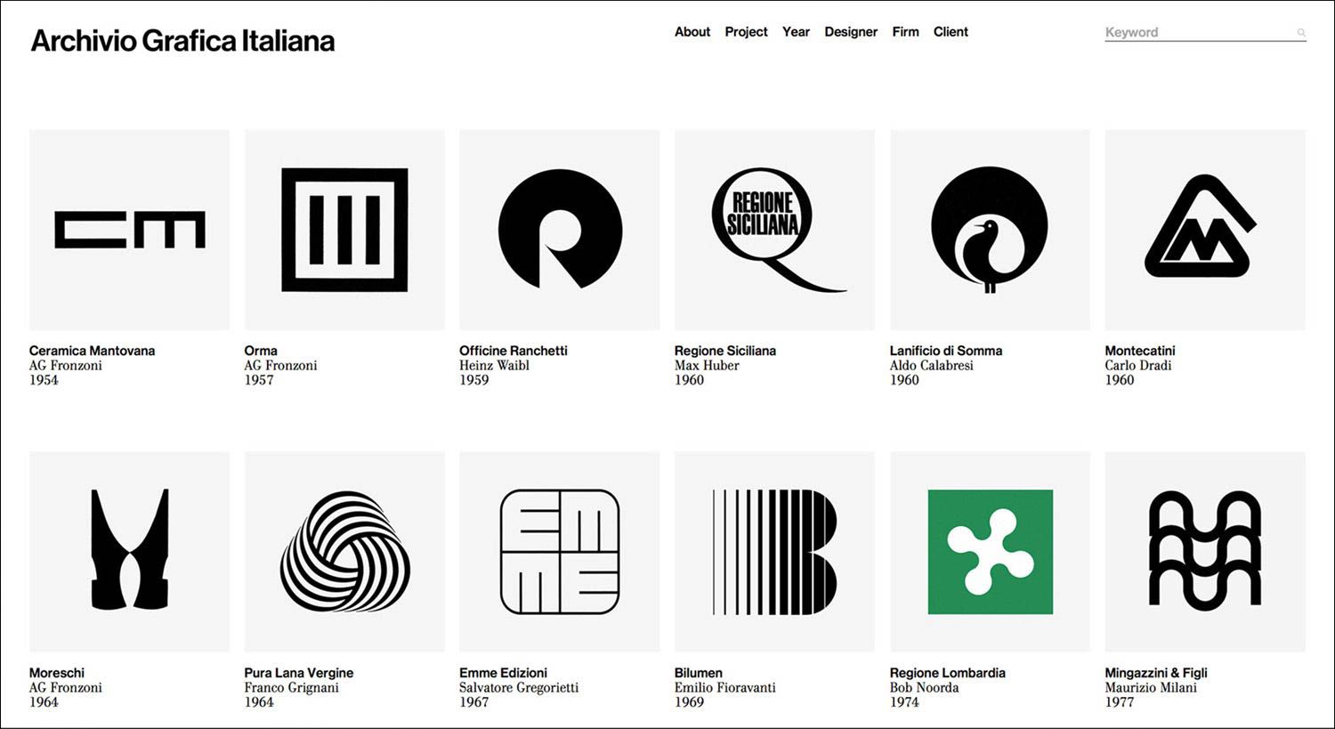Screen dimensions: 1335x729
Task: Click AG Fronzoni under Ceramica Mantovana
Action: coord(66,365)
